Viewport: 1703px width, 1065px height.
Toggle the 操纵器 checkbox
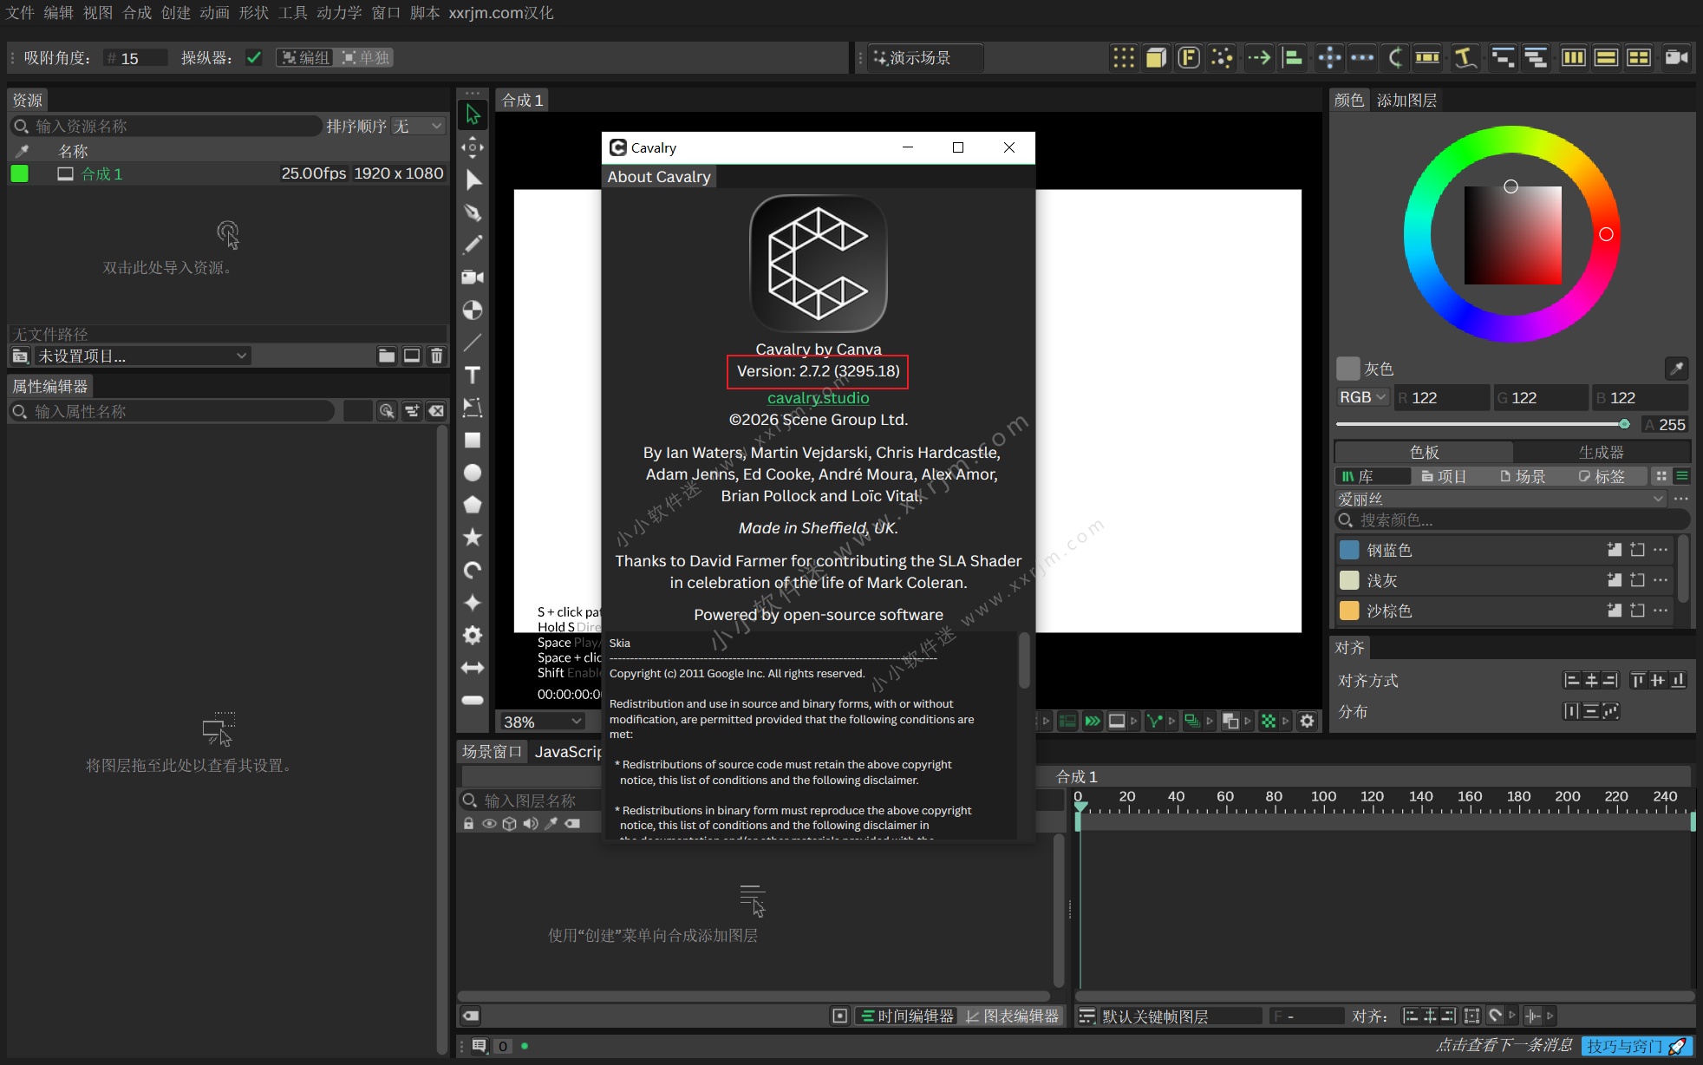(254, 58)
